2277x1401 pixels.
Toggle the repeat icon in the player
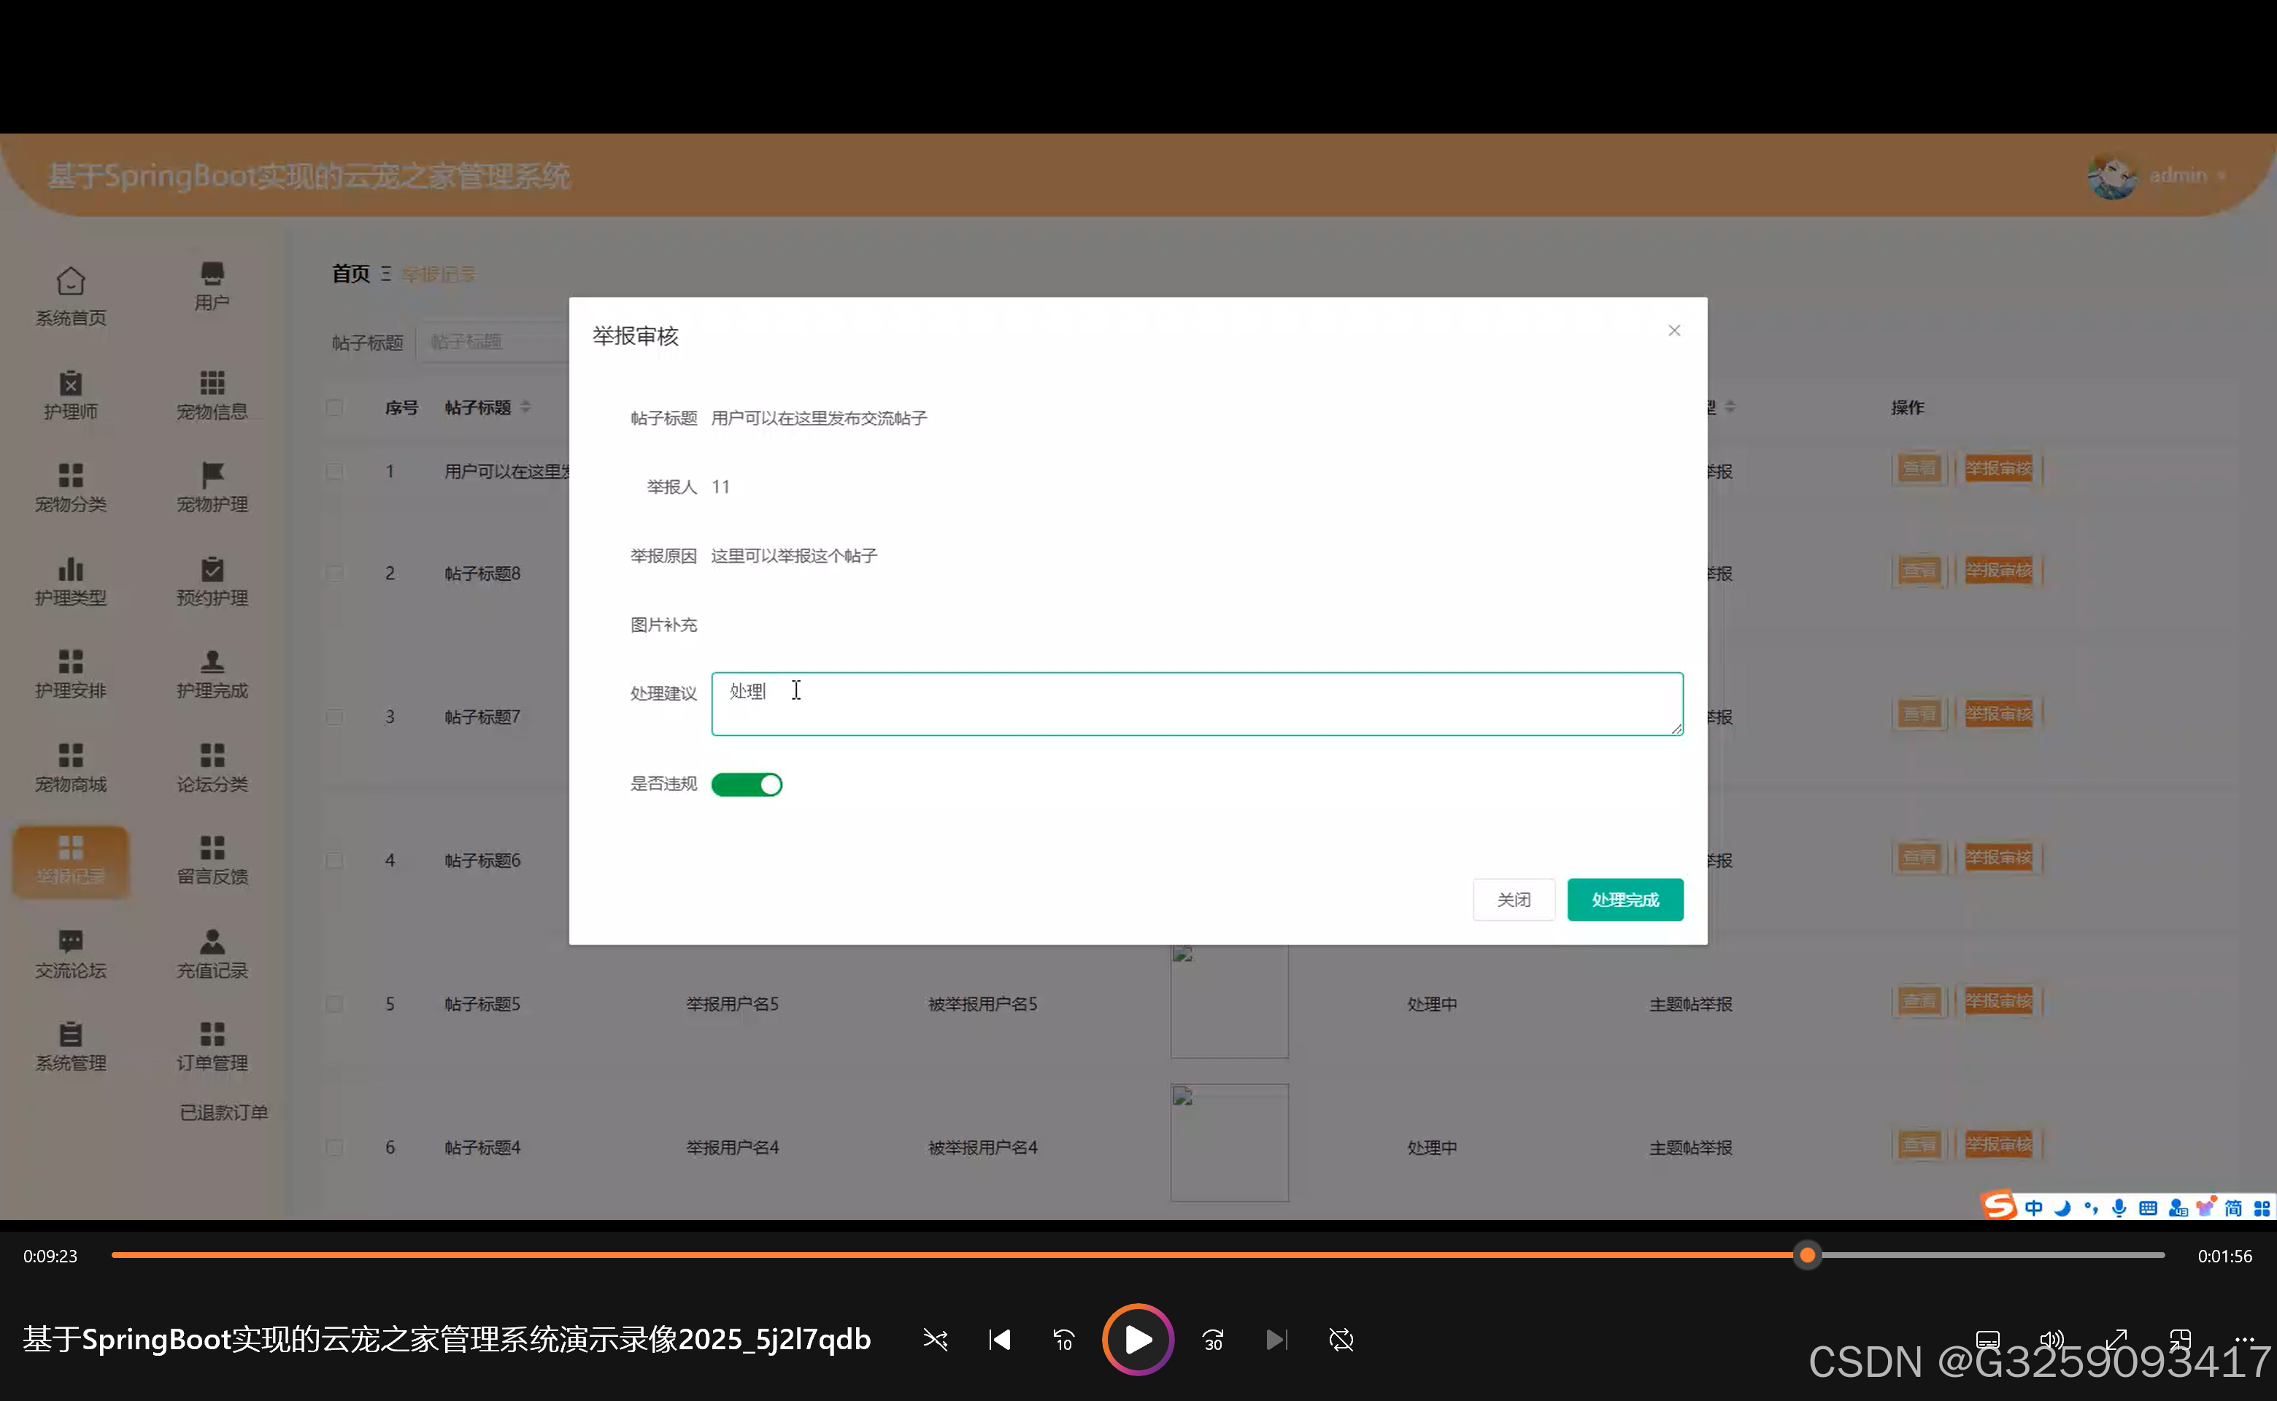pos(1341,1340)
